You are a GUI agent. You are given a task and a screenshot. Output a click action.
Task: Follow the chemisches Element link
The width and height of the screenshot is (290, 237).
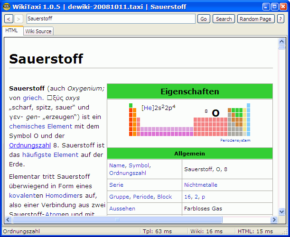tap(41, 127)
